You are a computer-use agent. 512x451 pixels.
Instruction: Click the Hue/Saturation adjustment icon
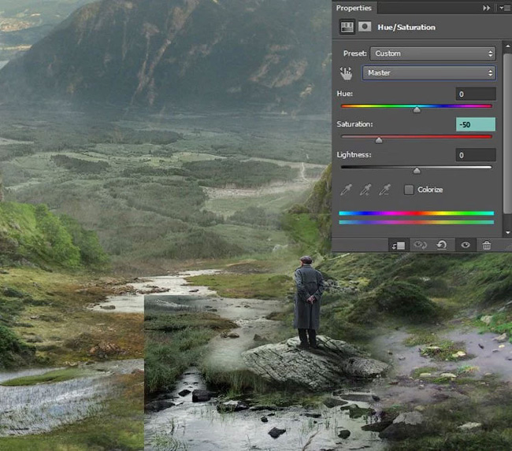(346, 27)
